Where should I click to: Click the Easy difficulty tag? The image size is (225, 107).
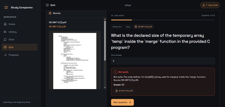(x=128, y=27)
